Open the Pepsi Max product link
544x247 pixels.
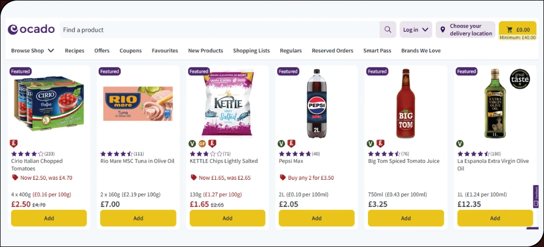[291, 161]
